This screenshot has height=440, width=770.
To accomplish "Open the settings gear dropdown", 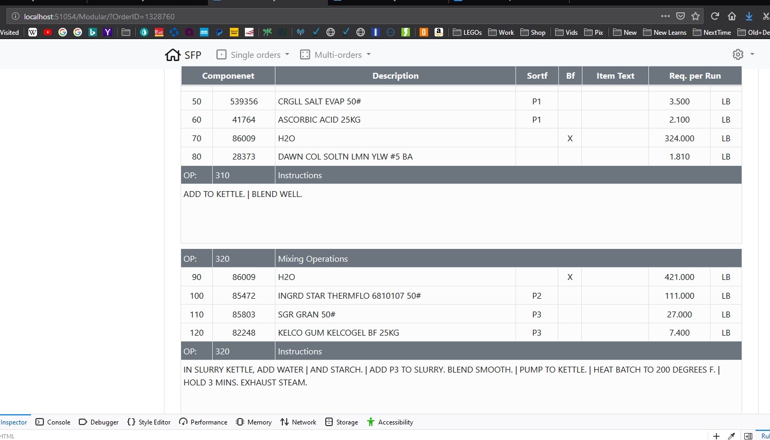I will 743,55.
